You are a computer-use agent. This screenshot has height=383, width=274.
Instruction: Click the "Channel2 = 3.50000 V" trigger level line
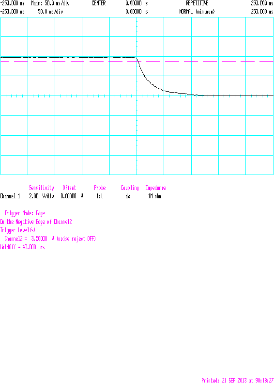click(50, 239)
